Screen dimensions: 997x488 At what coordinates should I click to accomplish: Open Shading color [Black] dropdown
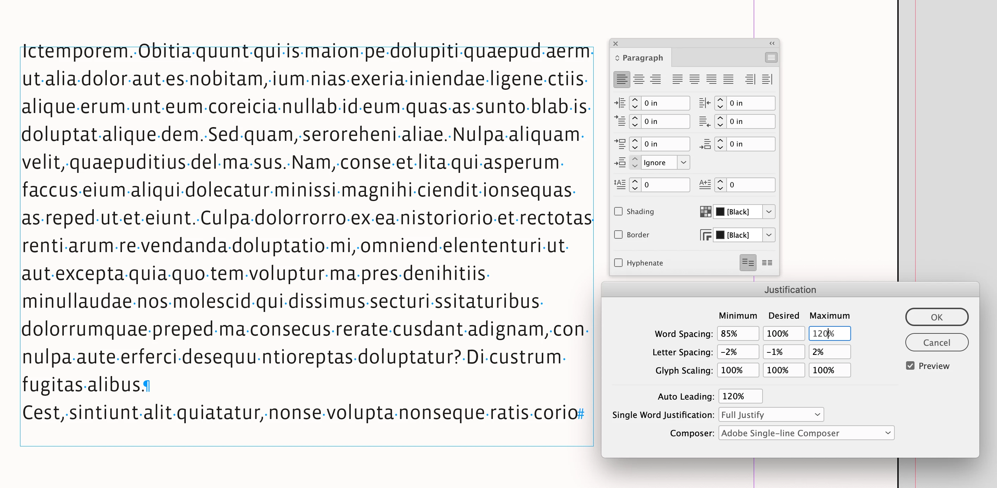click(769, 212)
